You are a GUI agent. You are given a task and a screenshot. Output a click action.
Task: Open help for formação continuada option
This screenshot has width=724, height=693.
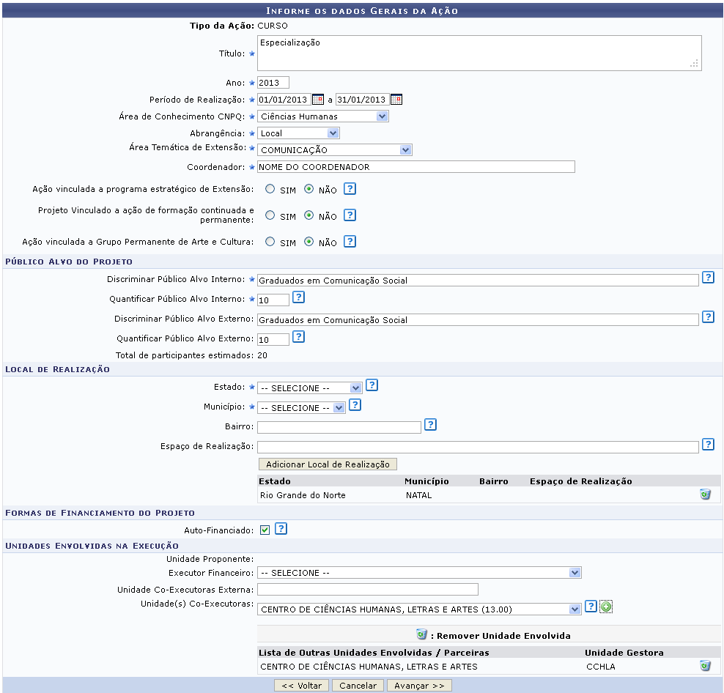350,215
